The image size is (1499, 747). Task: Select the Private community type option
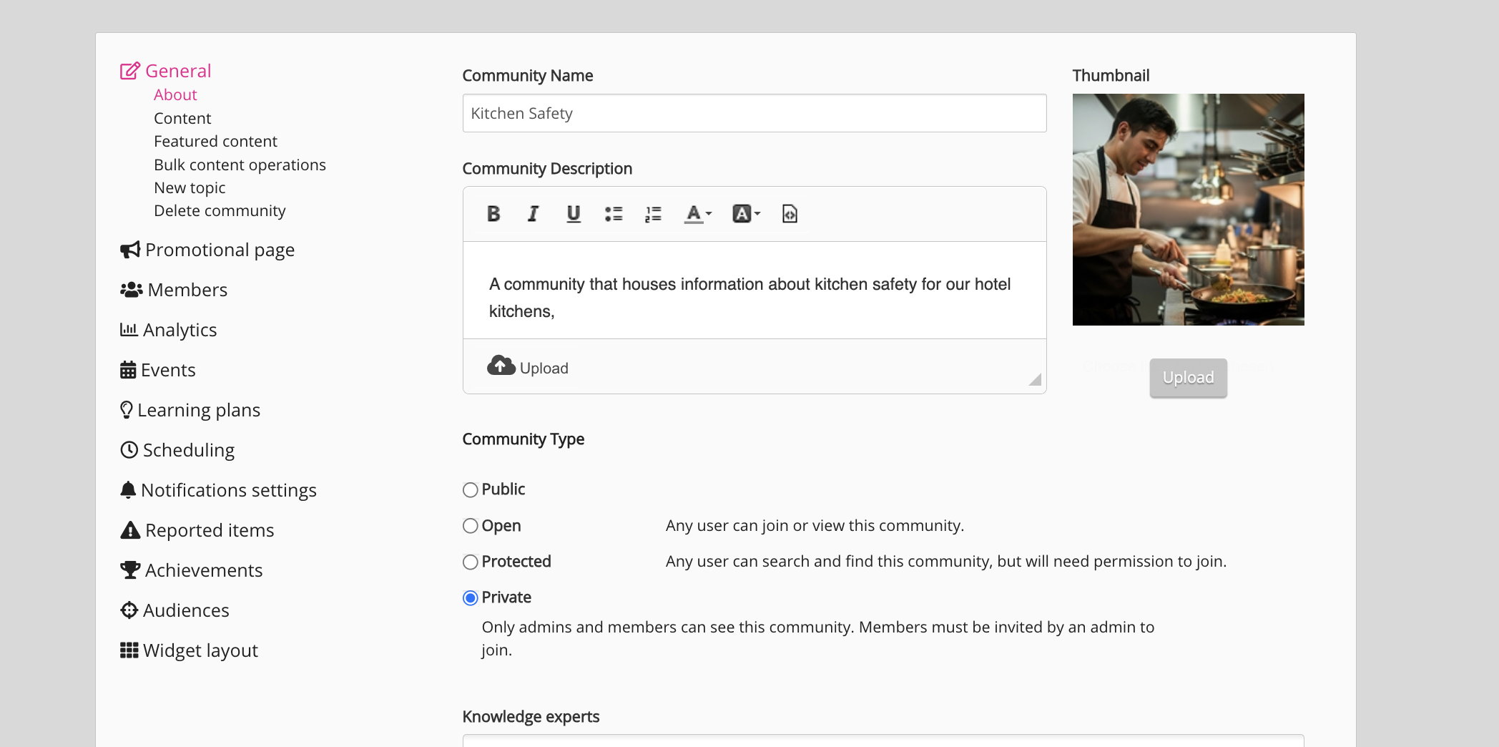coord(470,598)
